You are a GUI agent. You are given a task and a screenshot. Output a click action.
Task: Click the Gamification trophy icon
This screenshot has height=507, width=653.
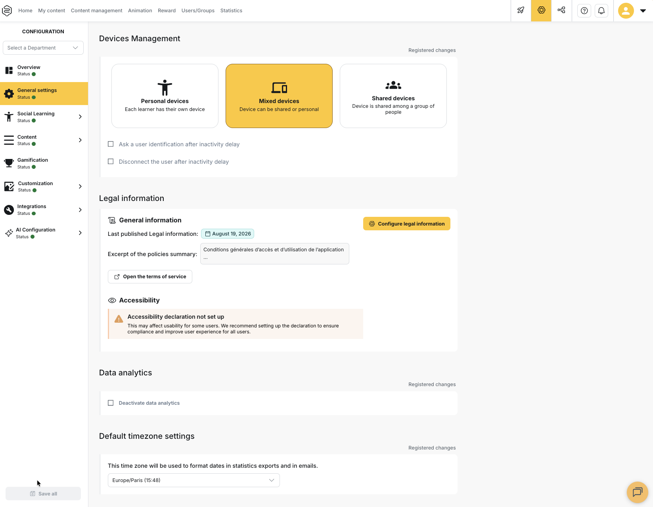click(9, 163)
